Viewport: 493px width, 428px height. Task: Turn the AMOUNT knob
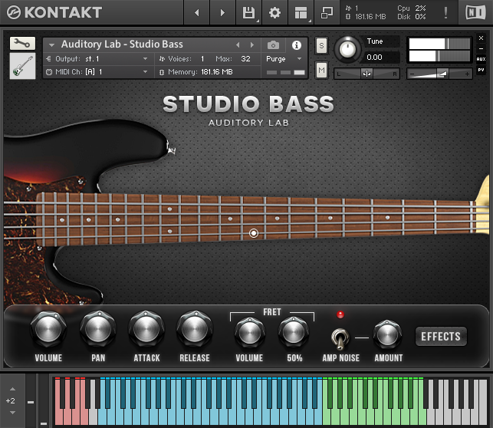(x=388, y=334)
